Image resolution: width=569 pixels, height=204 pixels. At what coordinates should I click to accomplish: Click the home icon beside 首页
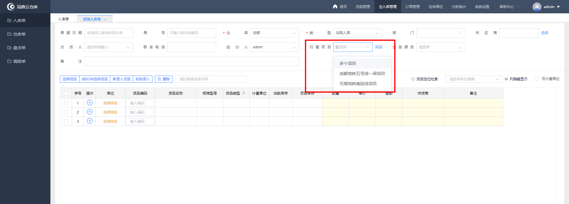click(335, 6)
